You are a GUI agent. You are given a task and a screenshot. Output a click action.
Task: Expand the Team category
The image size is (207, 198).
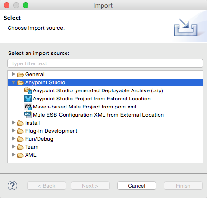coord(13,147)
